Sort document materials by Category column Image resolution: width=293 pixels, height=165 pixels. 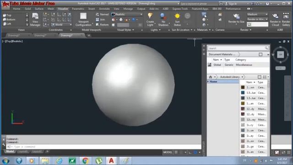click(x=241, y=60)
